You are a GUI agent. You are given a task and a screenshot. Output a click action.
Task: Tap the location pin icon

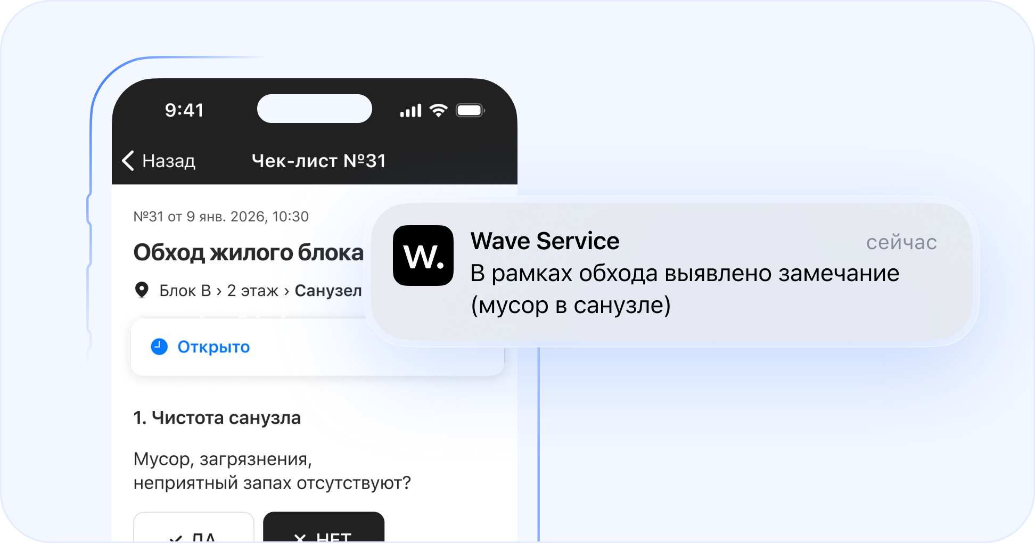[142, 290]
